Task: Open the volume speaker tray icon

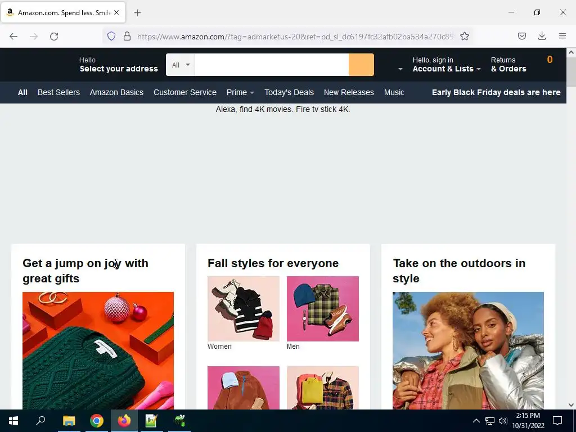Action: 503,421
